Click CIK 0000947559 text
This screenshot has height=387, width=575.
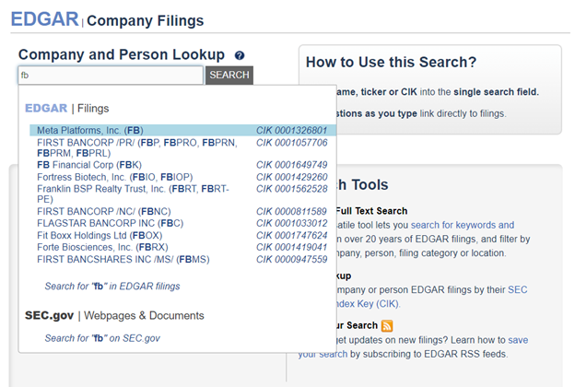tap(291, 259)
